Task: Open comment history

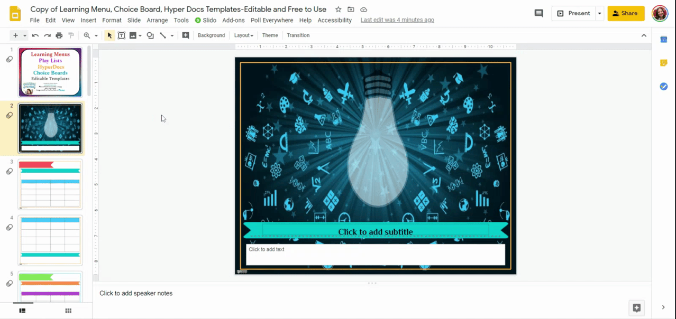Action: click(539, 13)
